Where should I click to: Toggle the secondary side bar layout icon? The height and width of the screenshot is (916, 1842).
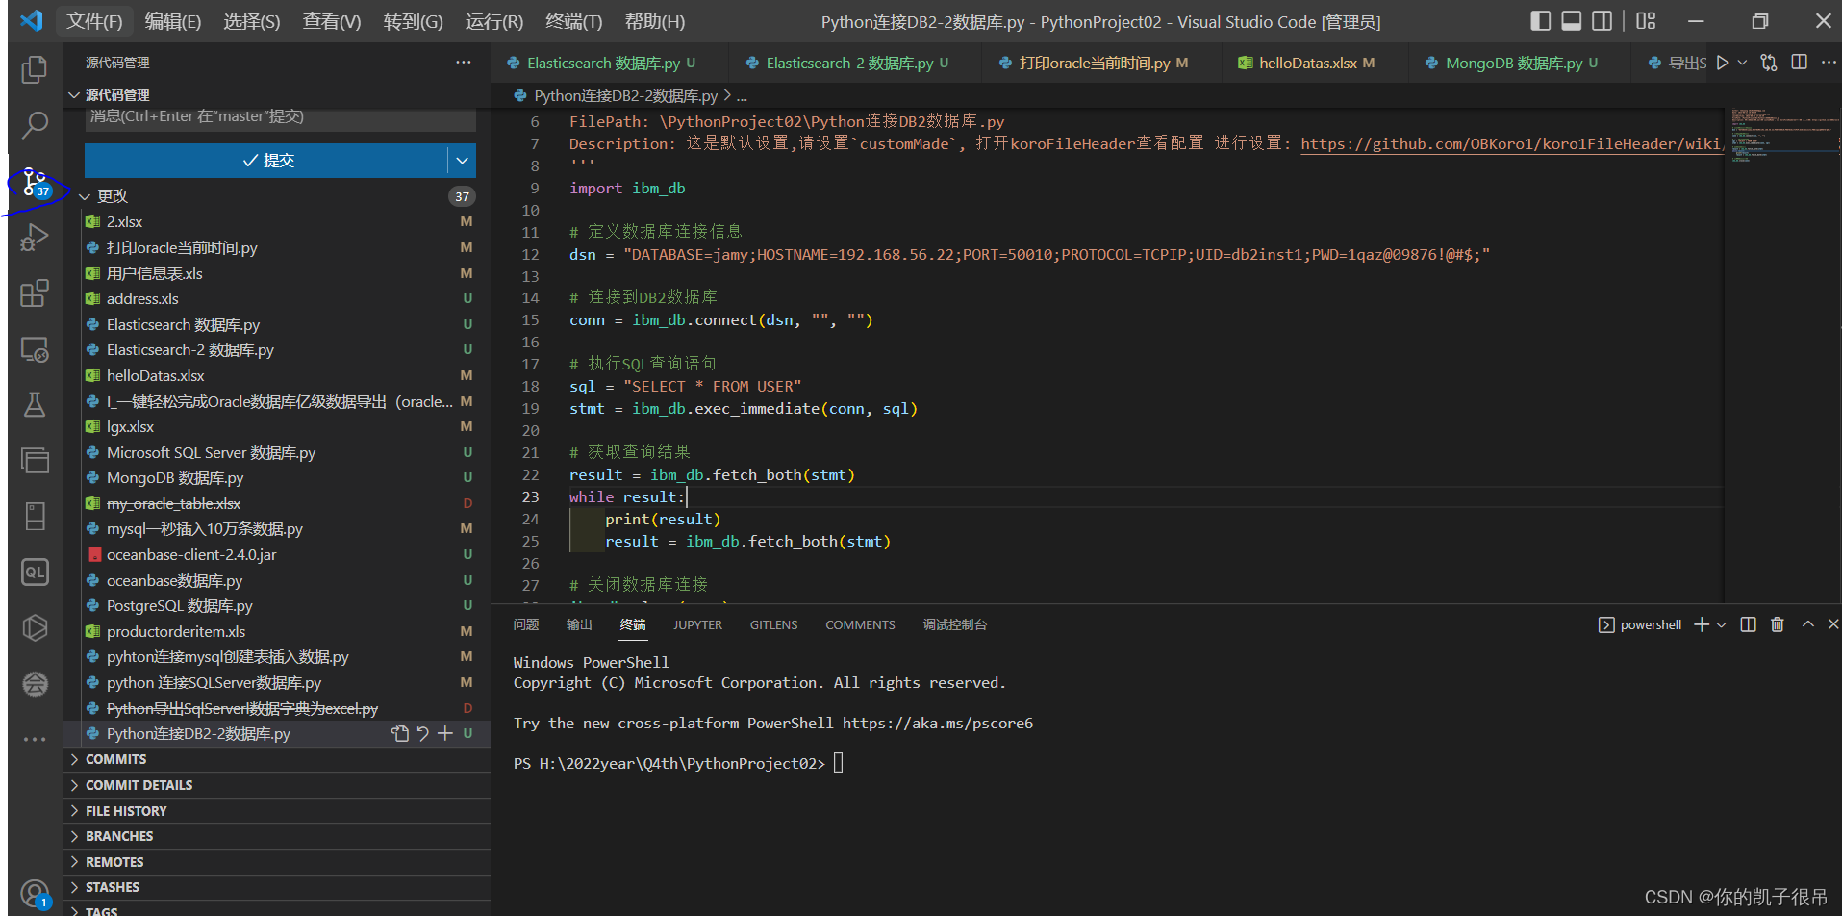click(x=1602, y=20)
